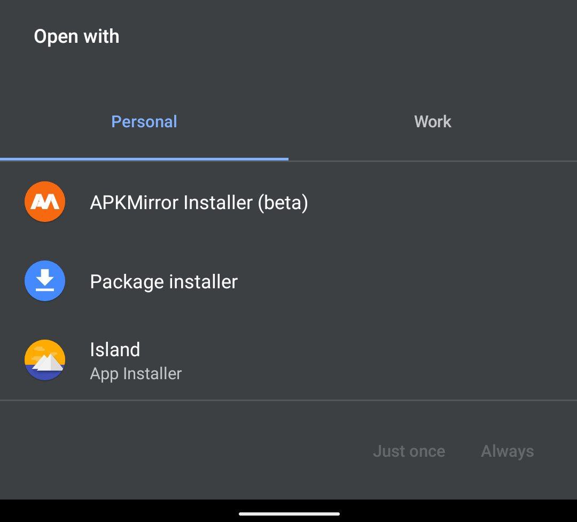Choose the Just once button
577x522 pixels.
[409, 451]
